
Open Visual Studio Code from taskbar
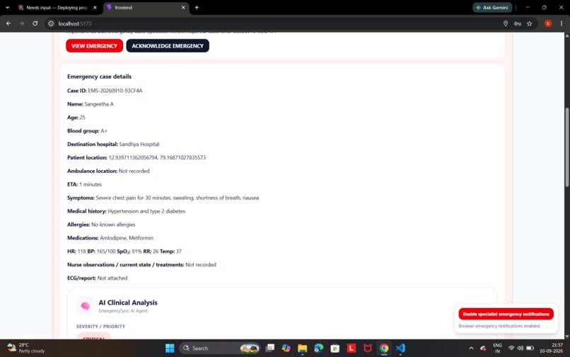tap(400, 348)
